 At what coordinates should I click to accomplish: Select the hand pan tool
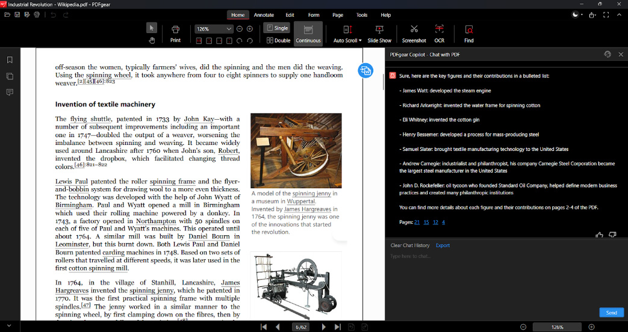[x=151, y=40]
